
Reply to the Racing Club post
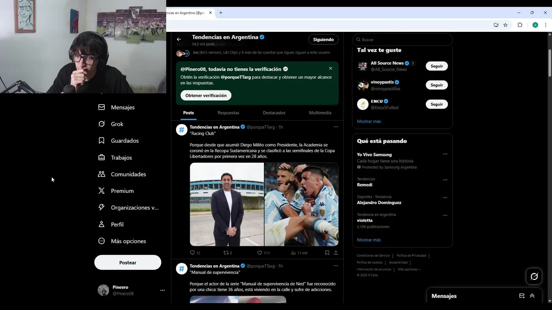[193, 253]
